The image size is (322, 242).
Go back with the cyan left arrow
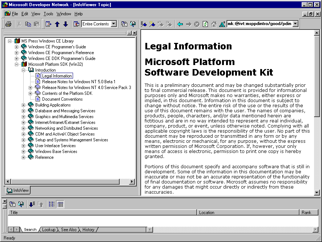(180, 24)
